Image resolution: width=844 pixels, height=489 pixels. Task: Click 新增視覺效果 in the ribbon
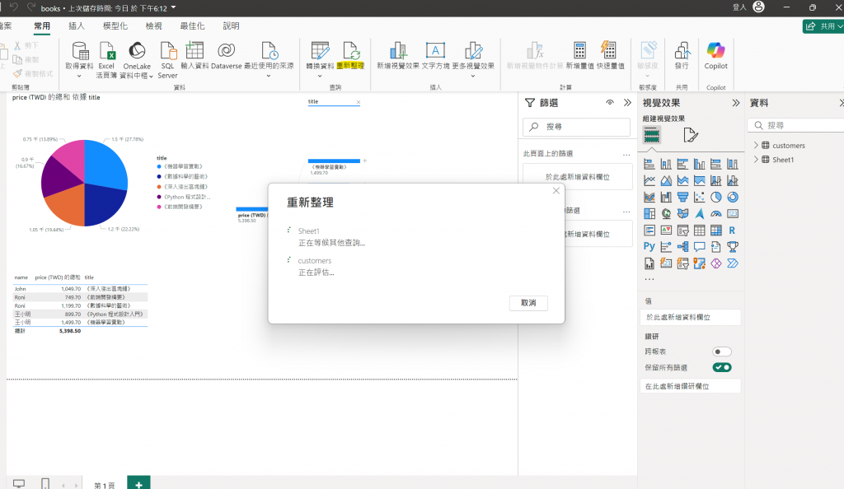[398, 56]
